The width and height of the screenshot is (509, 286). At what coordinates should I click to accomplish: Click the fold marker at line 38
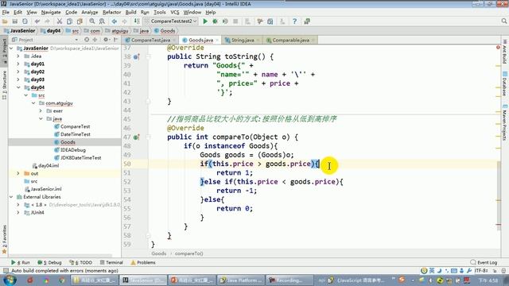(x=148, y=56)
